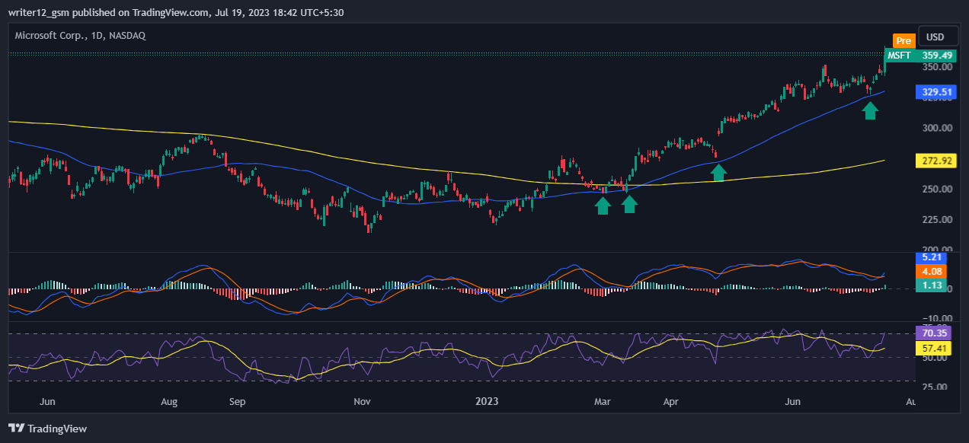Click the 300.00 price axis label
The height and width of the screenshot is (443, 969).
pyautogui.click(x=937, y=128)
